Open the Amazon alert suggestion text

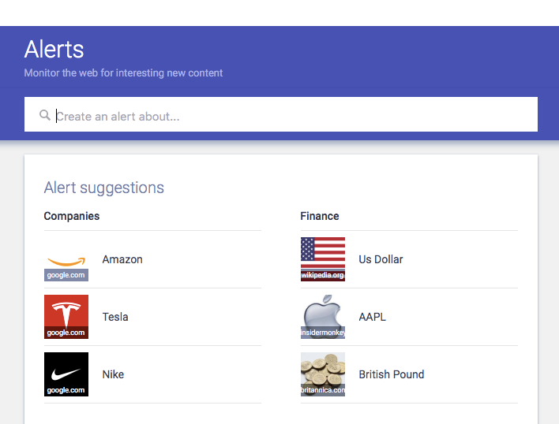click(x=122, y=259)
